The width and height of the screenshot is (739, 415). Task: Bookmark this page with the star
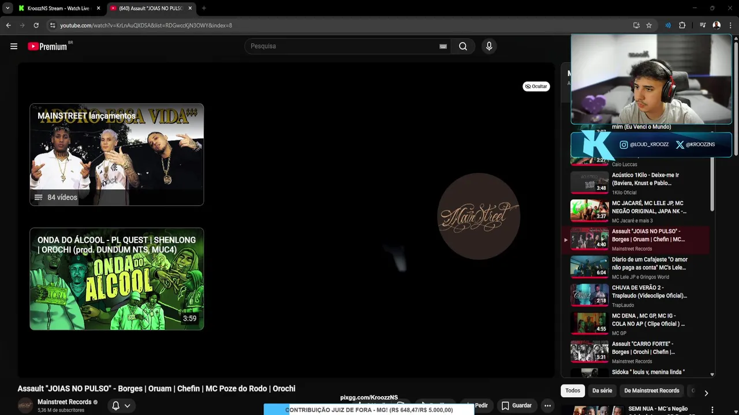(649, 25)
